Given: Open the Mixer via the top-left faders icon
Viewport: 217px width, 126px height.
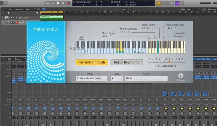Looking at the screenshot, I should [x=1, y=3].
